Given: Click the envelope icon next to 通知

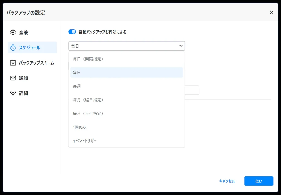Looking at the screenshot, I should click(13, 78).
